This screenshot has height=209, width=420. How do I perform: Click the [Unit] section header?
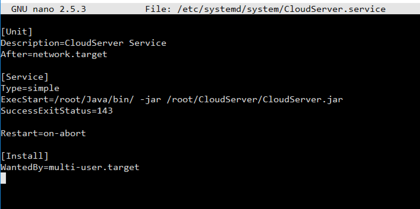point(17,32)
